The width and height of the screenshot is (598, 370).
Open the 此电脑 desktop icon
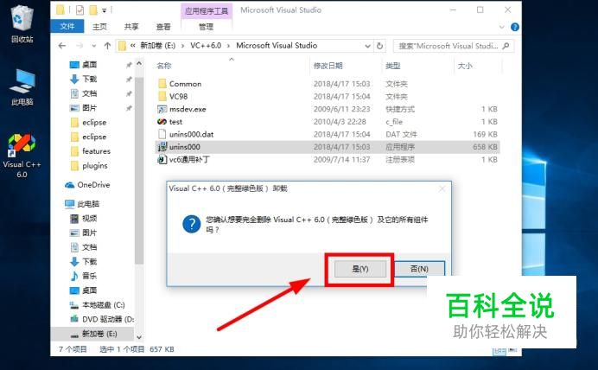(22, 86)
